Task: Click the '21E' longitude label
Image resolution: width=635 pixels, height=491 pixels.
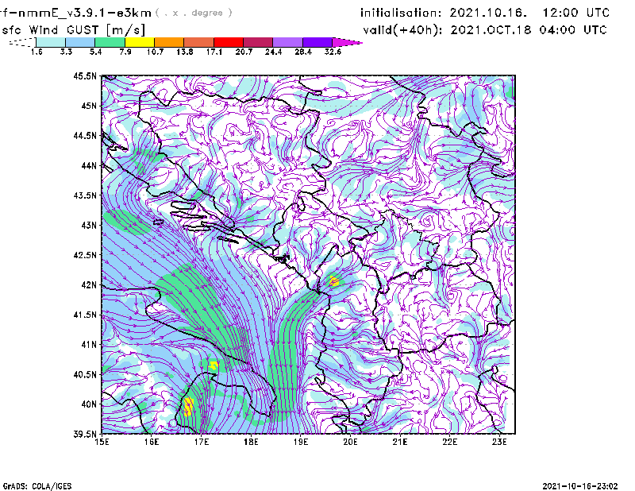Action: click(400, 442)
